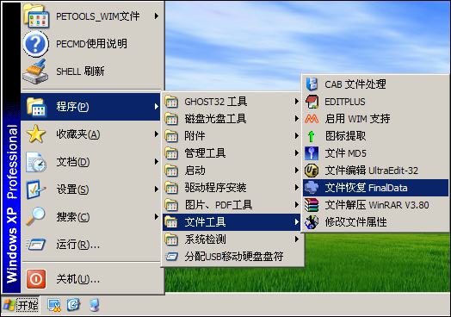Click the GHOST32 工具 folder icon
451x317 pixels.
[171, 102]
